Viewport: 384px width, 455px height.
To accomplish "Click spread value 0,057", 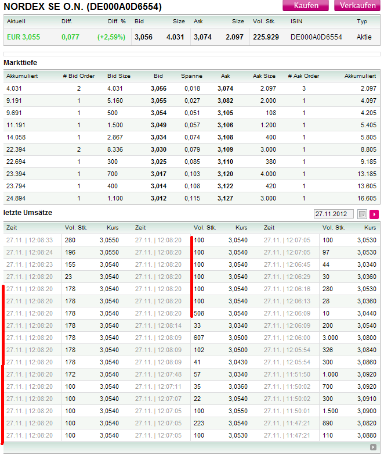I will (192, 125).
